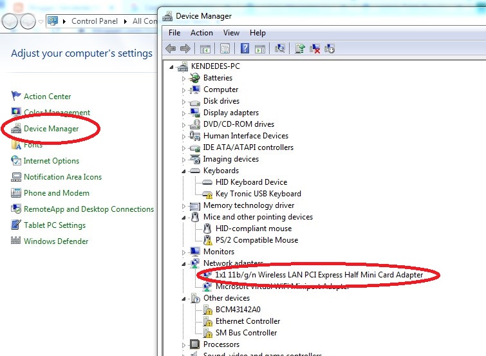Click the Batteries category icon
486x356 pixels.
tap(195, 78)
